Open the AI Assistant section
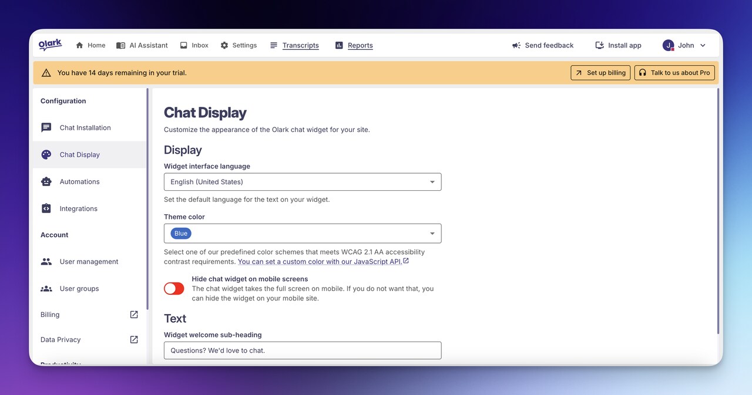Viewport: 752px width, 395px height. pyautogui.click(x=142, y=45)
